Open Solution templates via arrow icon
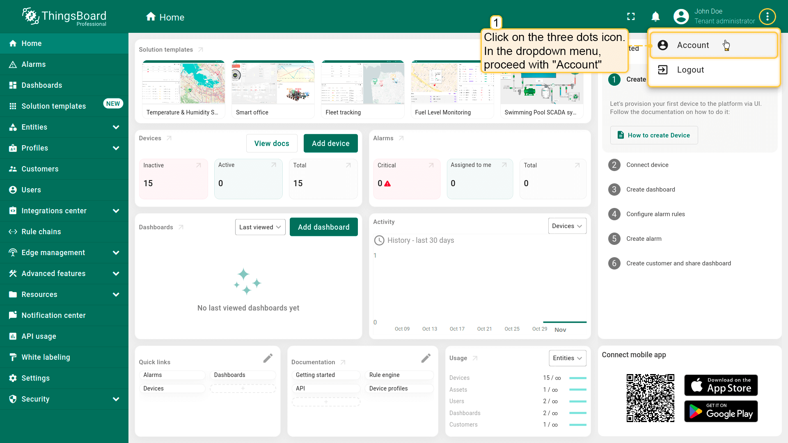This screenshot has width=788, height=443. click(201, 50)
